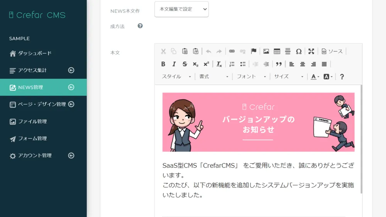Open the スタイル style dropdown
386x217 pixels.
[x=176, y=76]
